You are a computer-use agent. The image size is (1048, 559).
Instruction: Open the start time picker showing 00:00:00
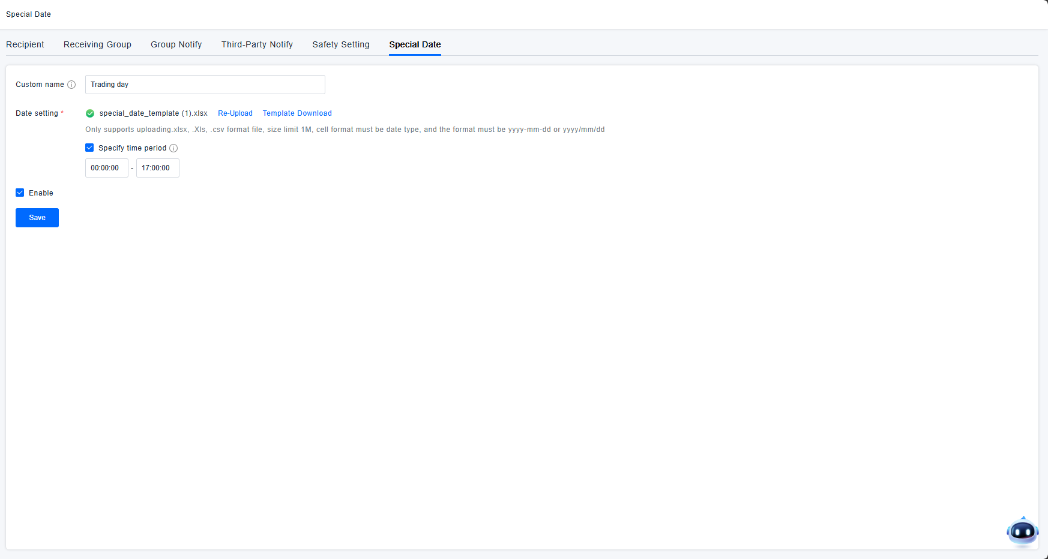(106, 168)
